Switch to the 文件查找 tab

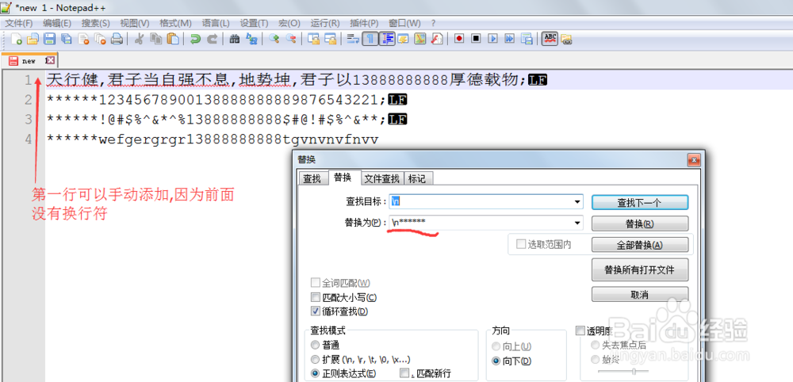382,178
